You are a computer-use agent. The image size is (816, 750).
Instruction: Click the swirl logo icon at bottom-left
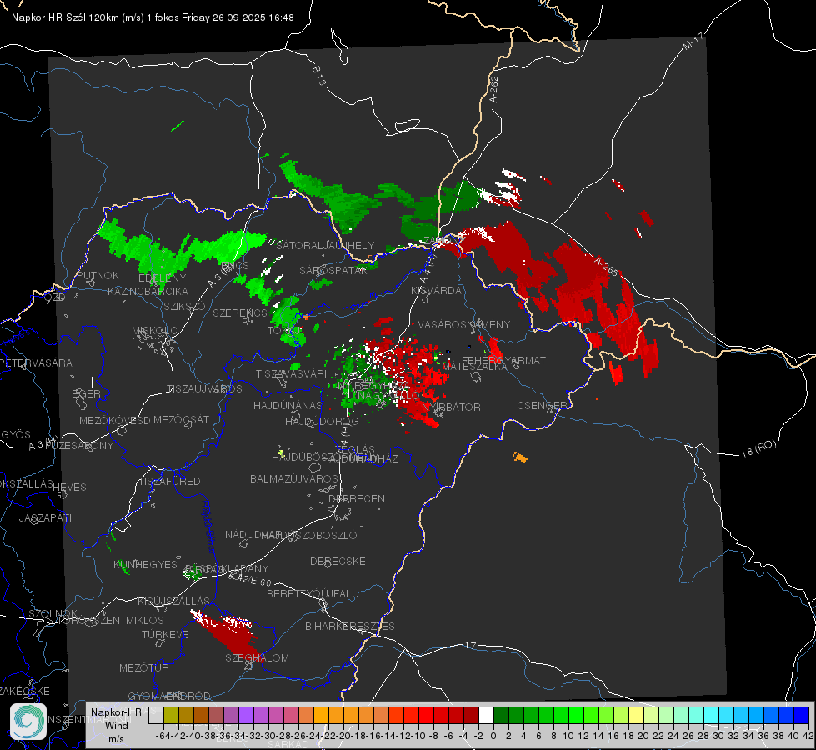coord(28,721)
